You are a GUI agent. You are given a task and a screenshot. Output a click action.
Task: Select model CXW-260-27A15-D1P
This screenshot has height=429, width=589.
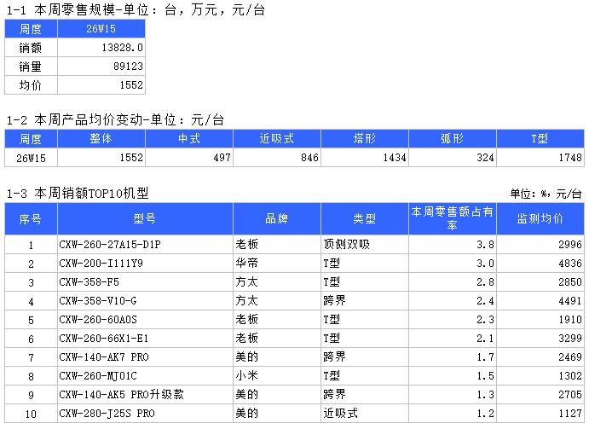tap(110, 245)
